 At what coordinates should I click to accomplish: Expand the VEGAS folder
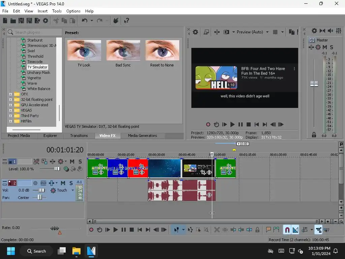tap(10, 110)
